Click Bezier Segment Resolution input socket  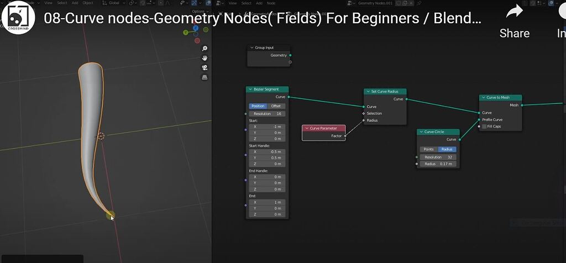246,114
